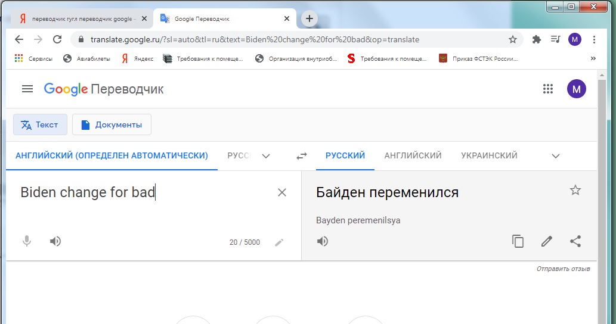
Task: Listen to the source text
Action: (x=55, y=241)
